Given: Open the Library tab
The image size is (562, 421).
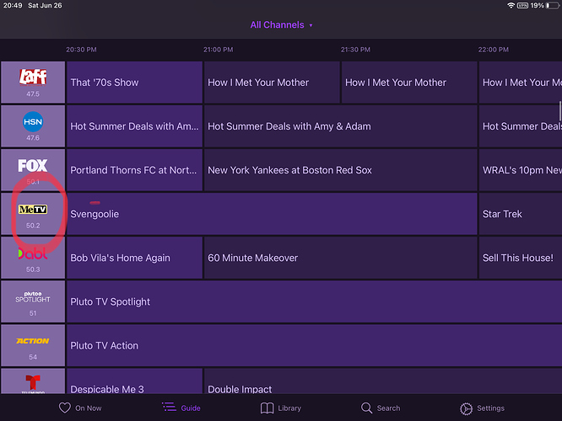Looking at the screenshot, I should (280, 408).
